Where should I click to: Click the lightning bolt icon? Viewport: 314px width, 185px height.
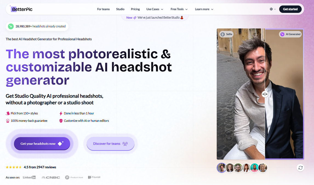tap(61, 113)
